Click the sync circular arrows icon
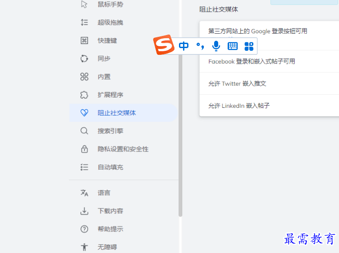The image size is (339, 253). pos(84,58)
